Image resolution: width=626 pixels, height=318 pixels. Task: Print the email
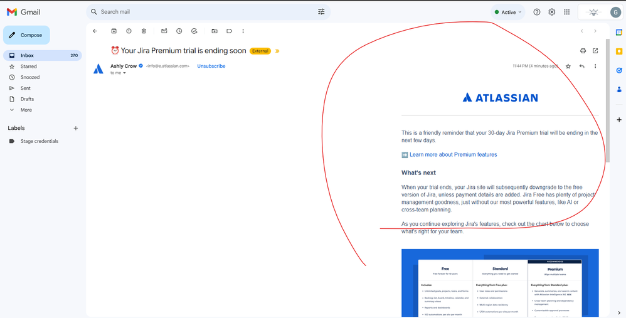583,51
